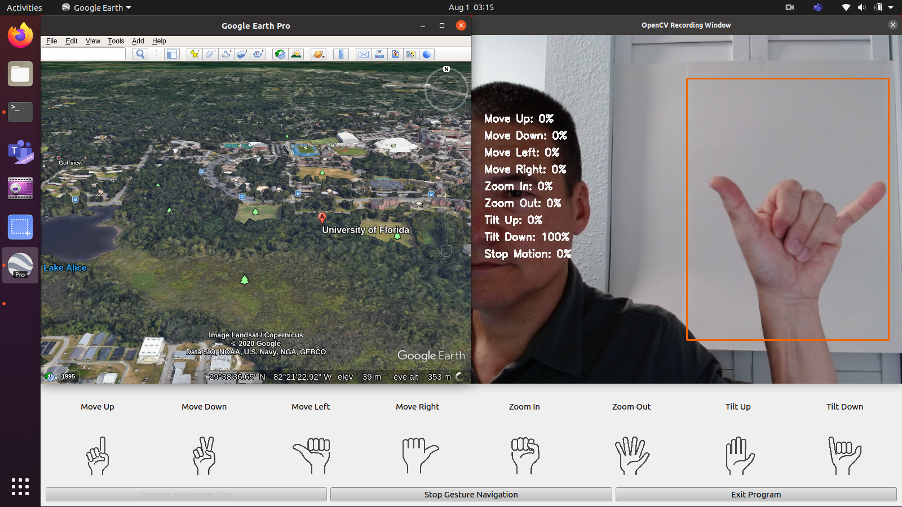Toggle sunlight across the landscape icon
Screen dimensions: 902x507
click(x=296, y=54)
